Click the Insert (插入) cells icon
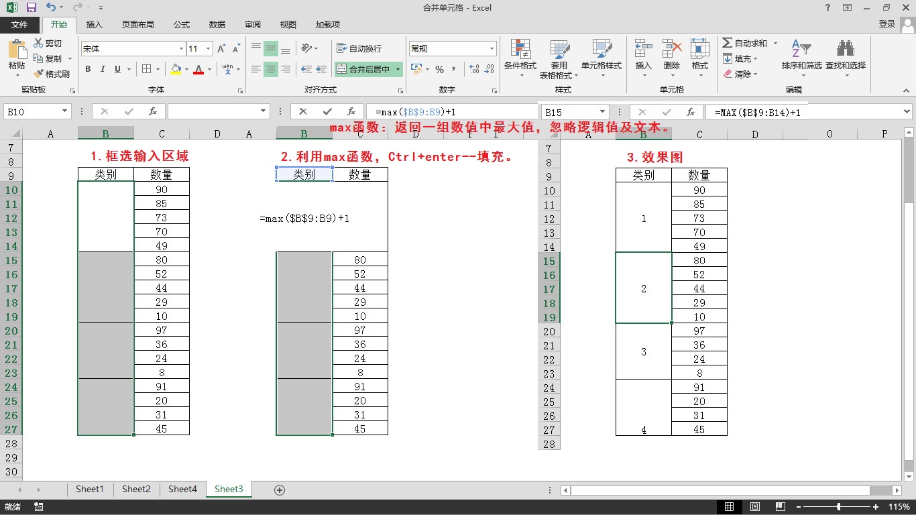 tap(644, 49)
